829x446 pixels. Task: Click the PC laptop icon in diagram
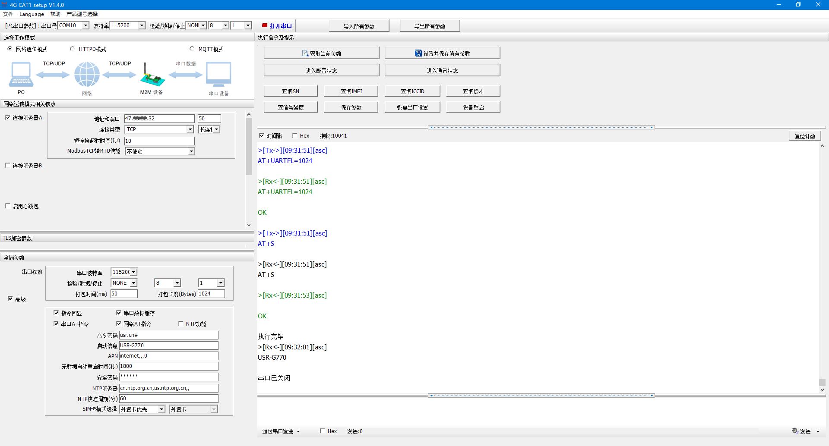pyautogui.click(x=21, y=75)
